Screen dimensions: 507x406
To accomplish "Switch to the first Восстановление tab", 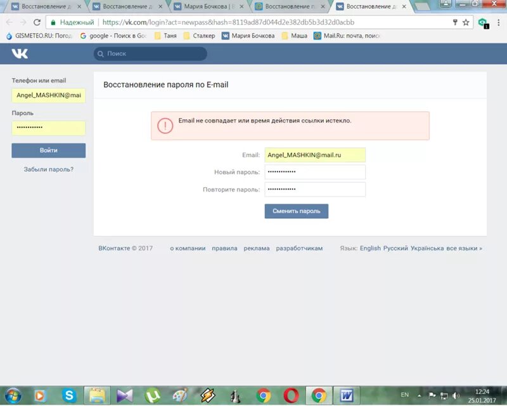I will point(46,6).
